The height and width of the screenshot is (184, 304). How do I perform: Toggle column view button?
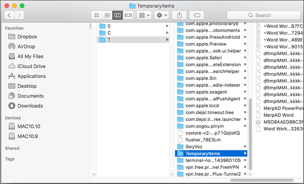(x=117, y=15)
